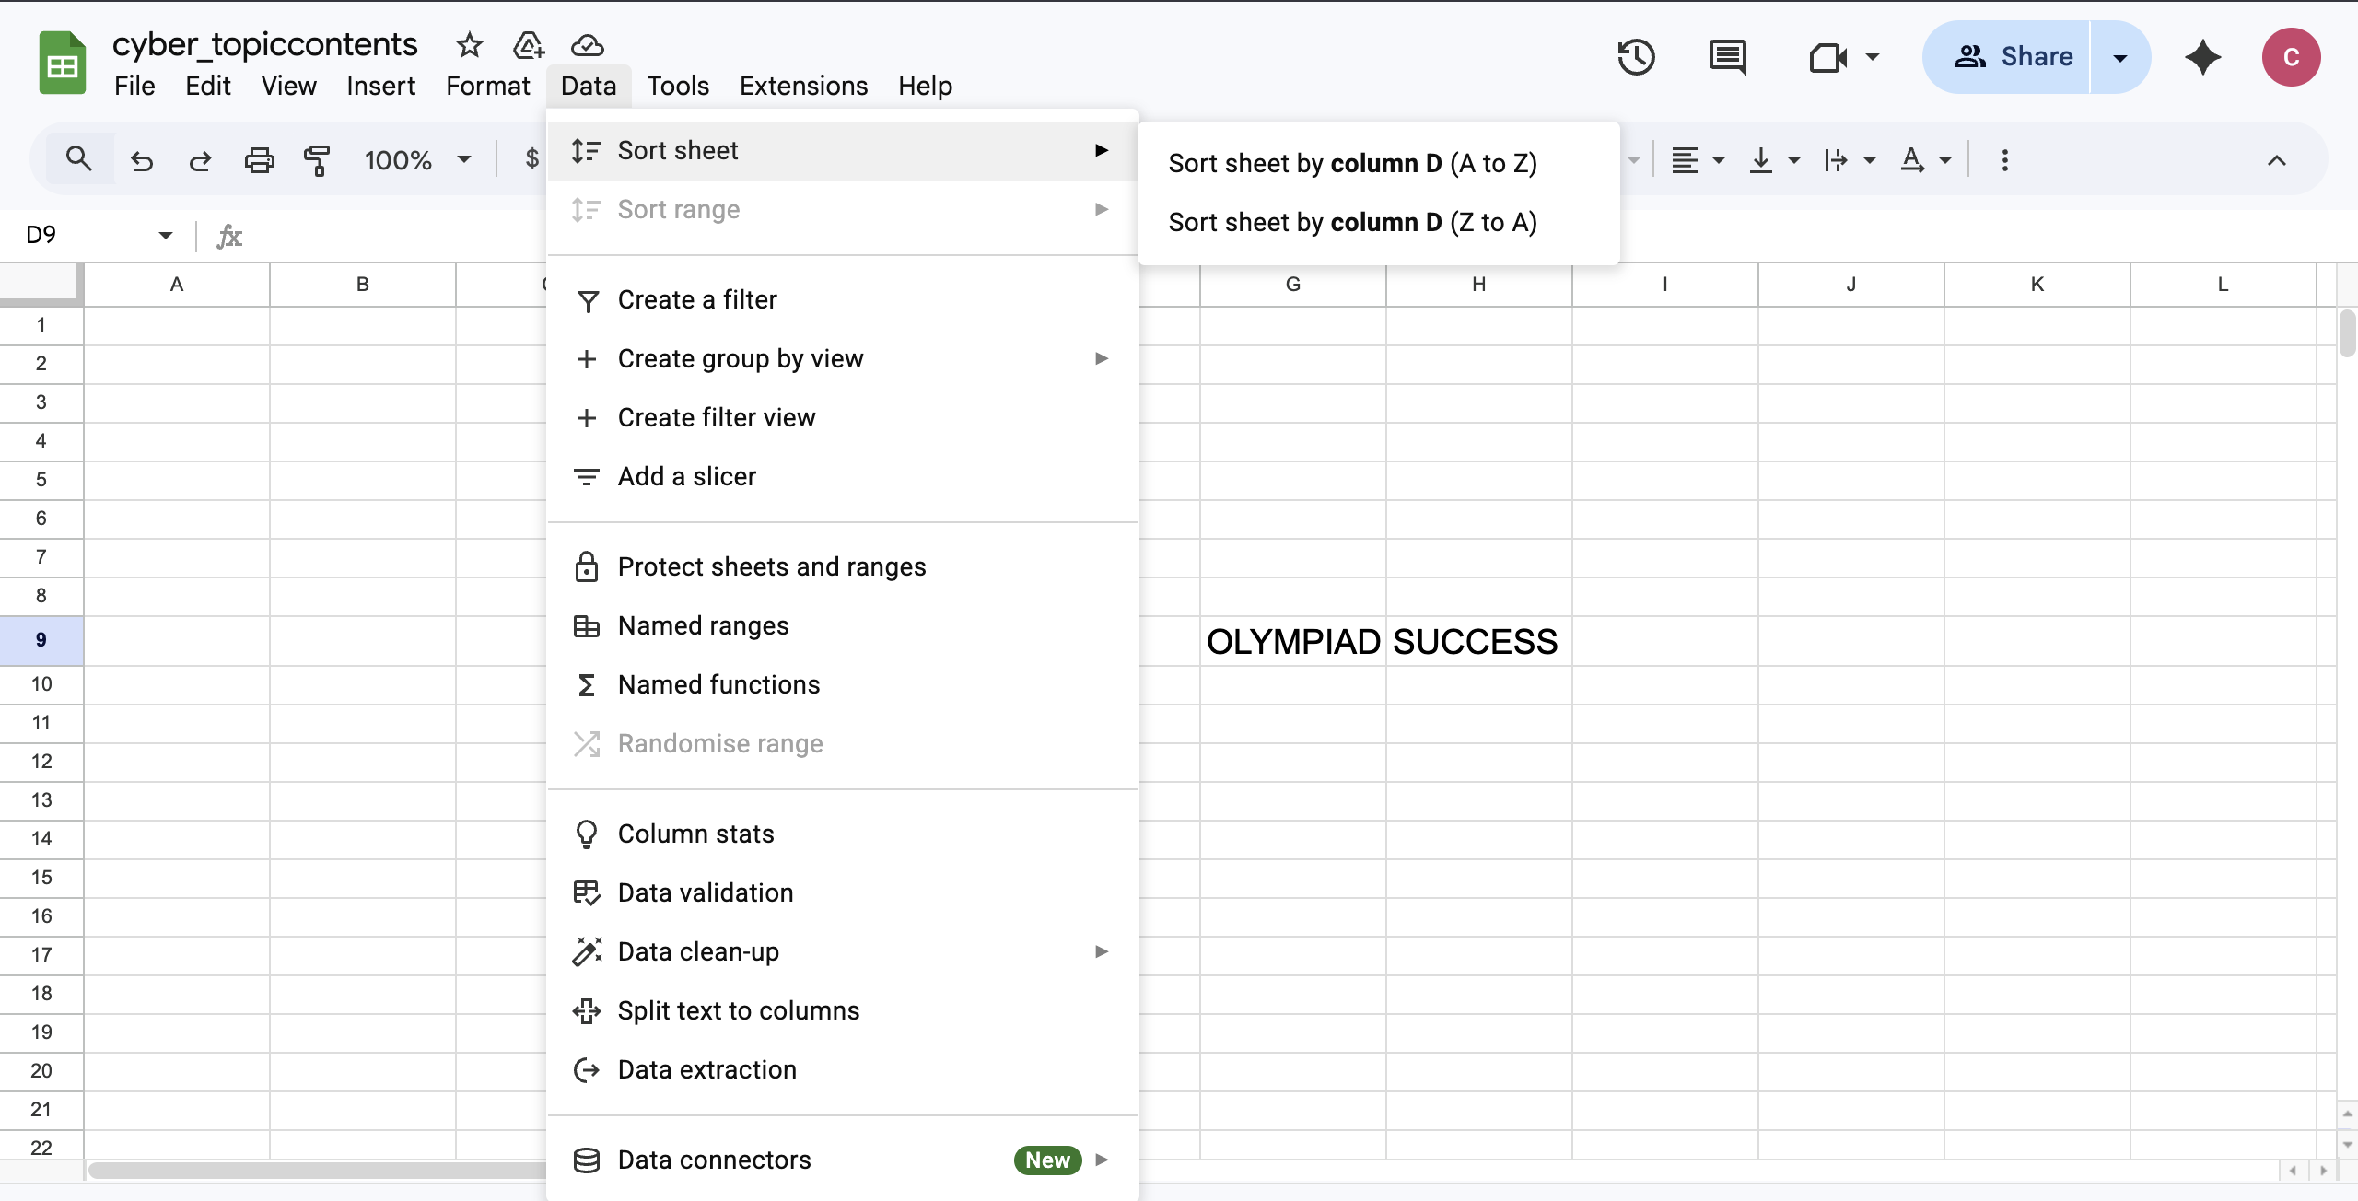2358x1201 pixels.
Task: Open version history
Action: (x=1635, y=56)
